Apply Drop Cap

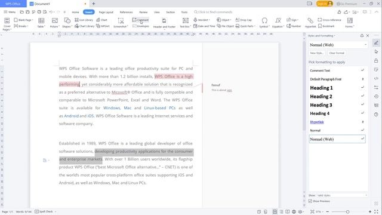pos(244,20)
